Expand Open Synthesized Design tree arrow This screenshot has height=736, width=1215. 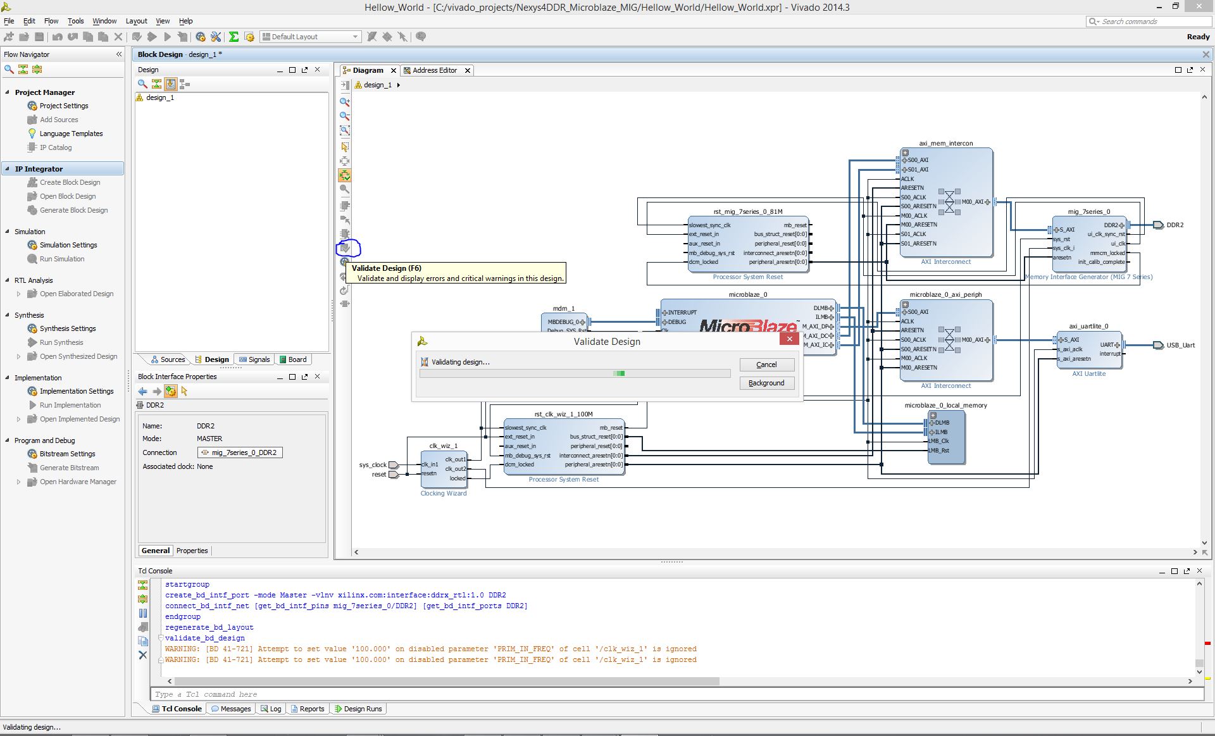coord(18,356)
